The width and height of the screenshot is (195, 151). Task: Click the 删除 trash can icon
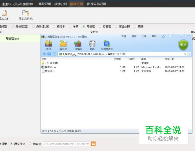92,44
